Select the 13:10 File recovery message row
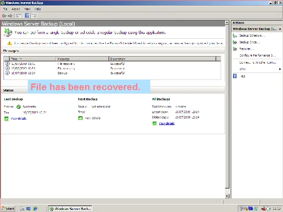The width and height of the screenshot is (283, 212). pos(112,64)
